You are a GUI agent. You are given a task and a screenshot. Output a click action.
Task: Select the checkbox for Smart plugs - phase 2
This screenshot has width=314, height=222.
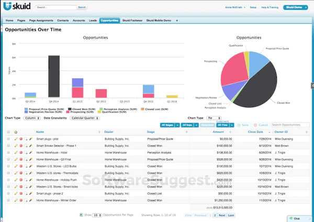[x=8, y=193]
